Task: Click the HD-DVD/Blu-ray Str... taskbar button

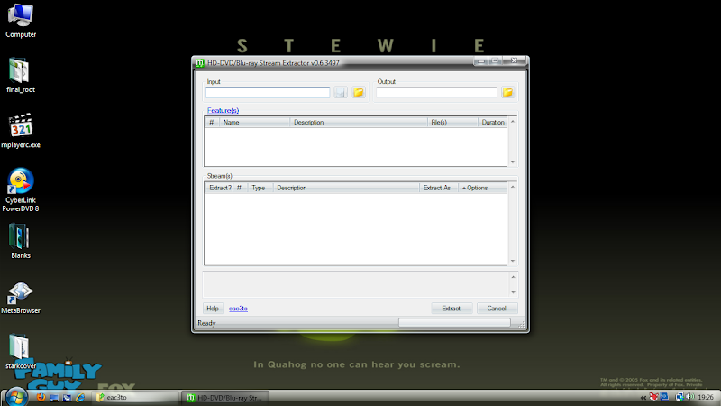Action: tap(224, 398)
